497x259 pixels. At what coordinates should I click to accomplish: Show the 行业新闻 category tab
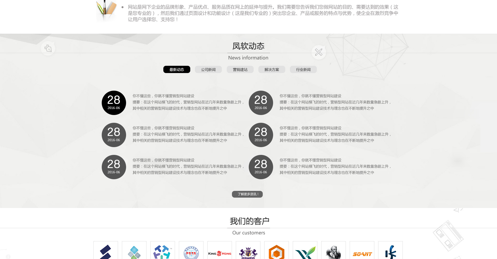click(x=303, y=69)
